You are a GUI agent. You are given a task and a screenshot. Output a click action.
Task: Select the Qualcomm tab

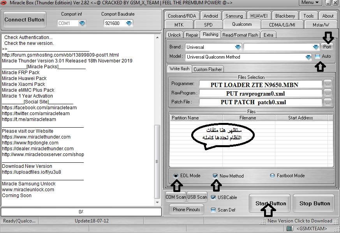click(x=242, y=24)
